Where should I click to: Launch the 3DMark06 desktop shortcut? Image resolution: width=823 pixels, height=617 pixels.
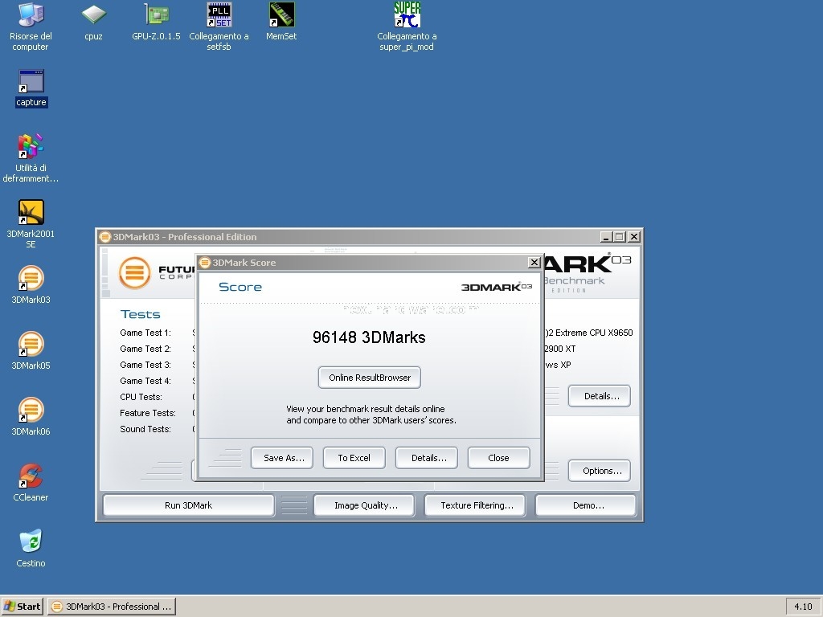[x=31, y=417]
